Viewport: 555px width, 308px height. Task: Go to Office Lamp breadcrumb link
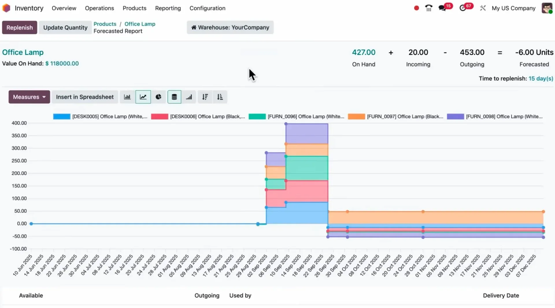140,24
